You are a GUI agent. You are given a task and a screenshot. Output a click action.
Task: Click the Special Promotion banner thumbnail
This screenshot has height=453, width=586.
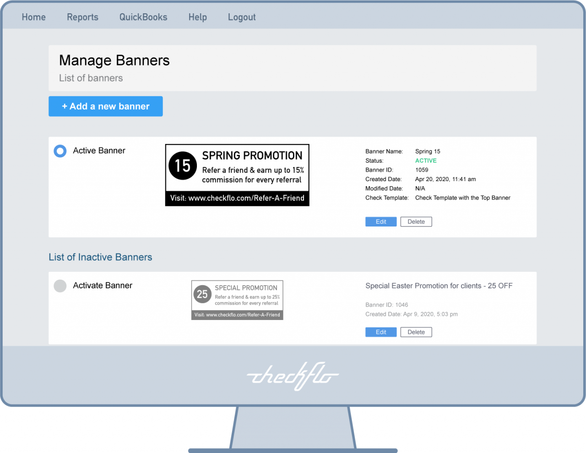pos(237,300)
